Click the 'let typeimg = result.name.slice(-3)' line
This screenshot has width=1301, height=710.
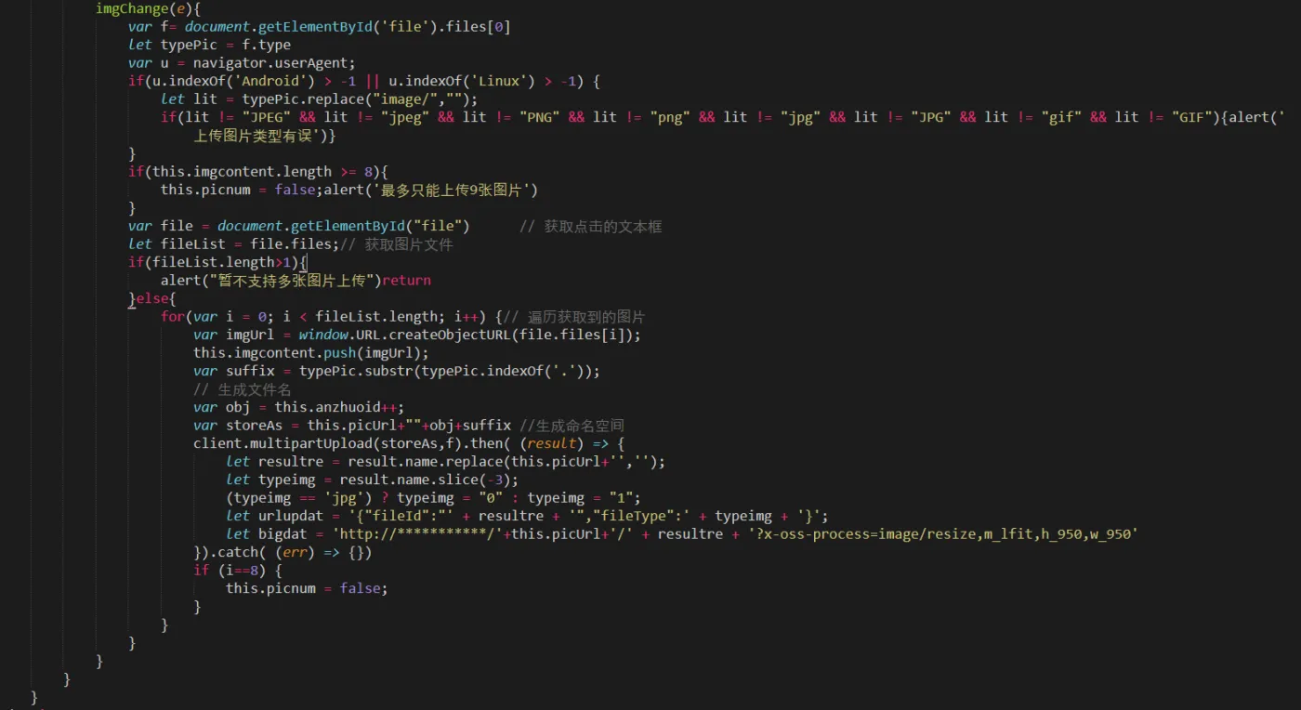coord(372,480)
